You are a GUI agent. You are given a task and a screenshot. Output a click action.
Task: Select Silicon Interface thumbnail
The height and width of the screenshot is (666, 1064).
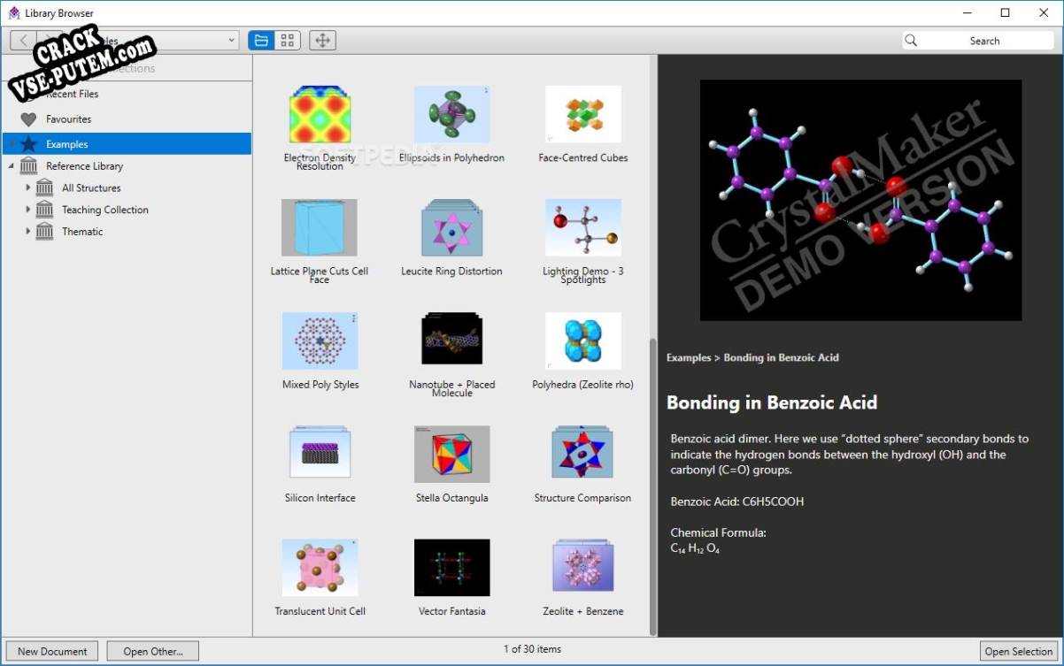coord(320,453)
